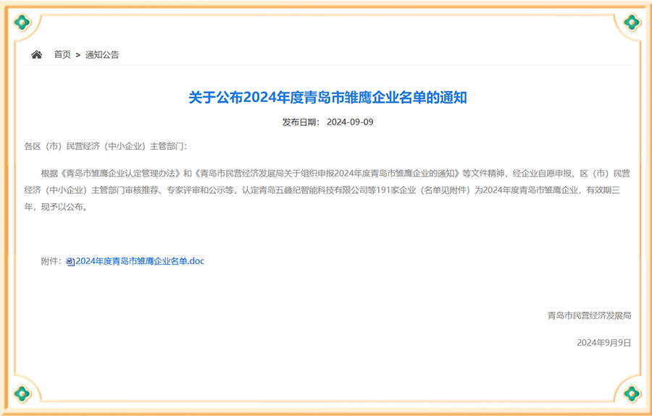Viewport: 652px width, 416px height.
Task: Click the 附件 label before the attachment
Action: point(51,261)
